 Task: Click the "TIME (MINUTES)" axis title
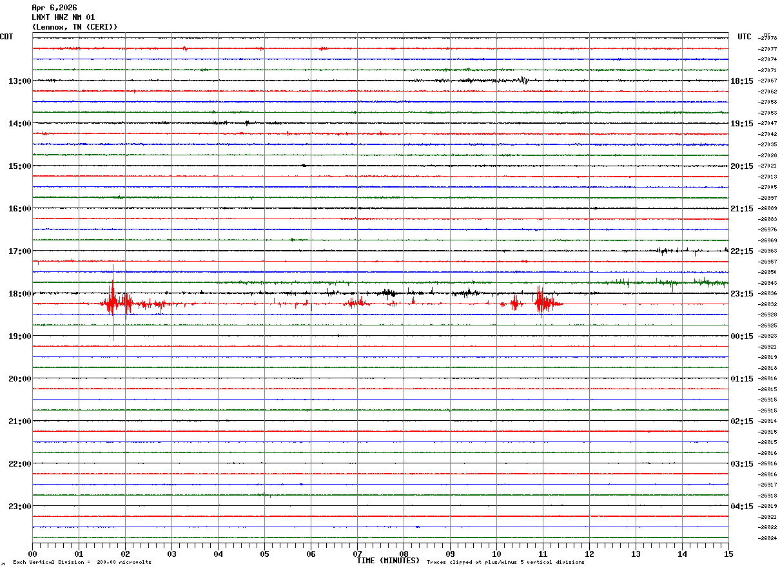pyautogui.click(x=388, y=561)
